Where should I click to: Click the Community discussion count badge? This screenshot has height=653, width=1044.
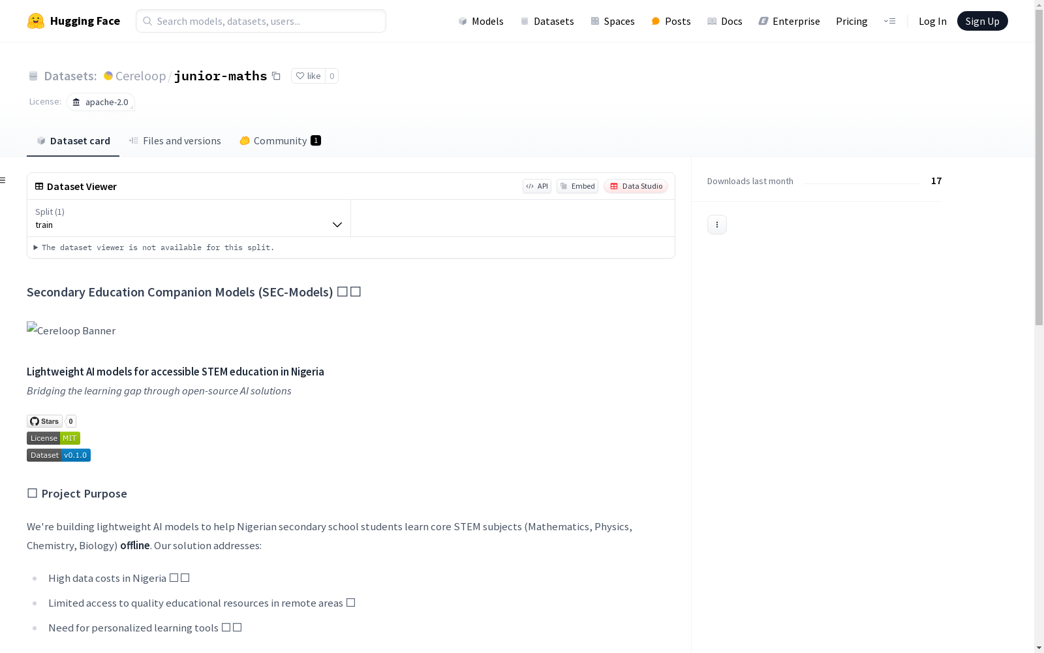(316, 140)
